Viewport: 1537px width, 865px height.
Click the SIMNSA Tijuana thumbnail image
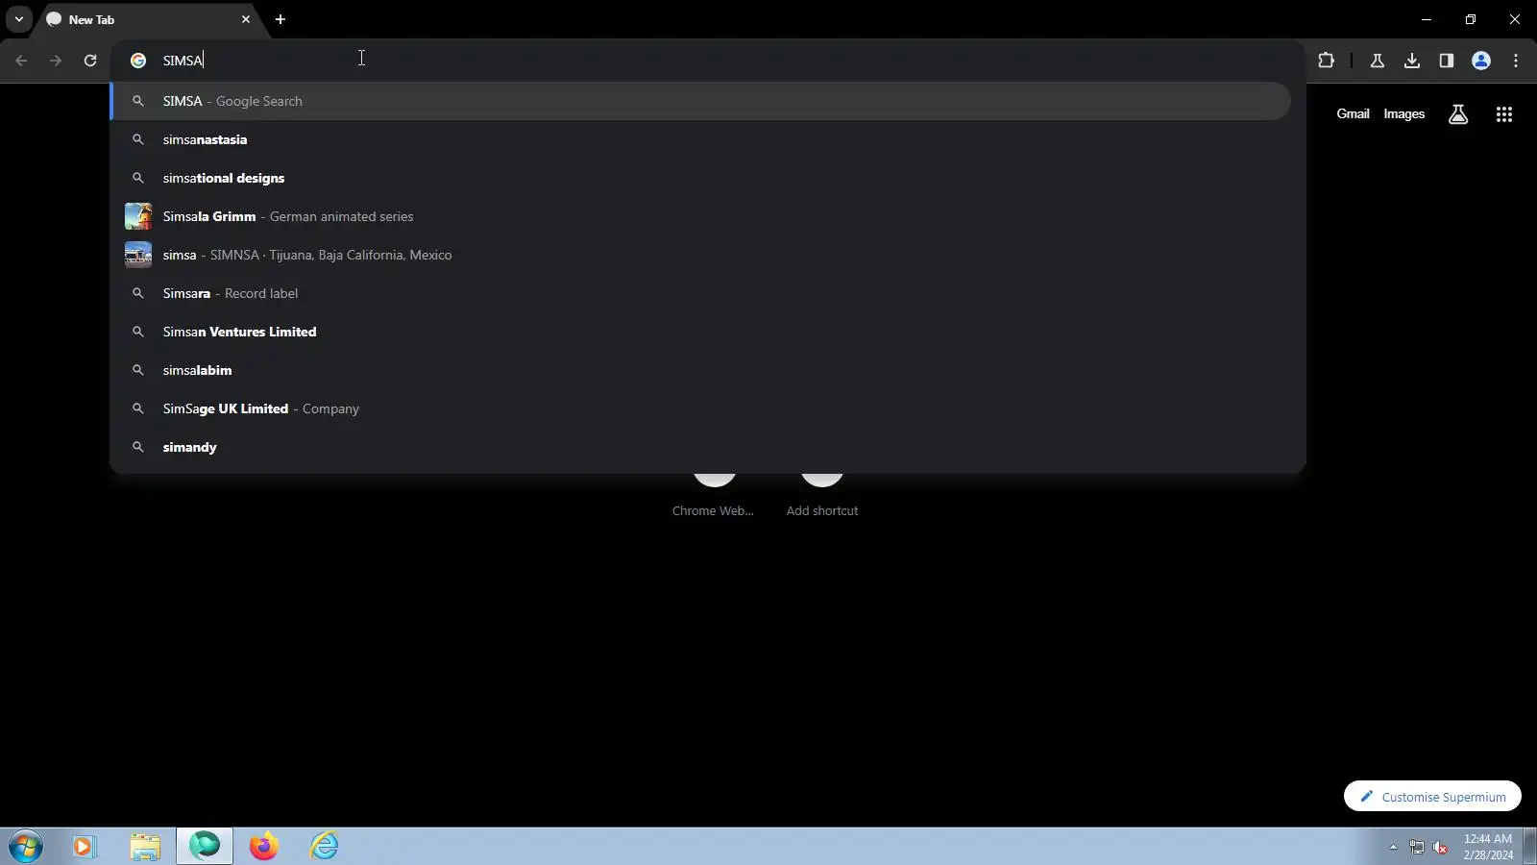pos(138,255)
